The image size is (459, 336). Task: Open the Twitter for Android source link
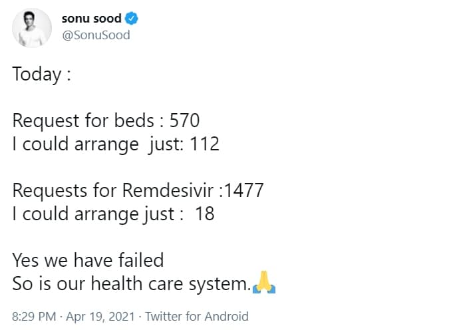coord(197,317)
